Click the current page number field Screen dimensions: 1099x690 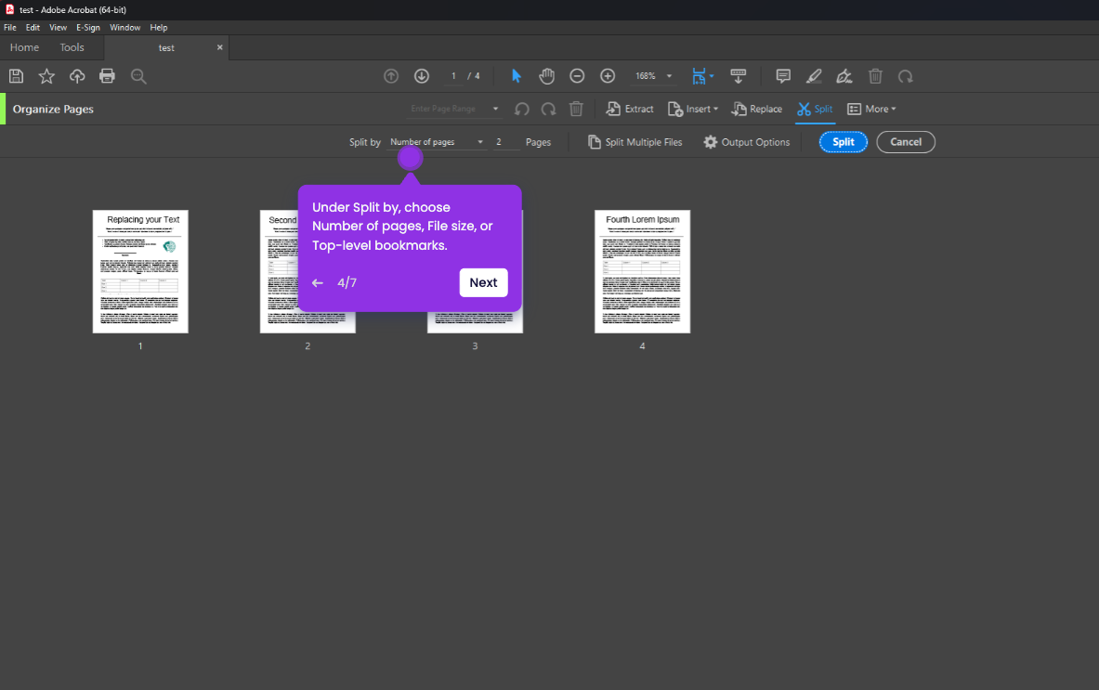click(x=453, y=76)
